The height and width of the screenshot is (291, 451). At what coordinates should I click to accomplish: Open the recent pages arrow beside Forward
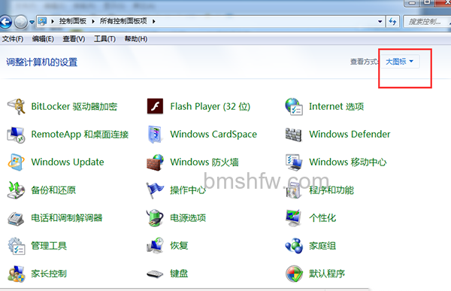32,22
